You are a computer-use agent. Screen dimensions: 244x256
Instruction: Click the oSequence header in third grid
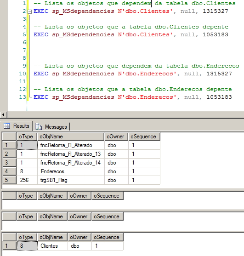click(x=108, y=216)
